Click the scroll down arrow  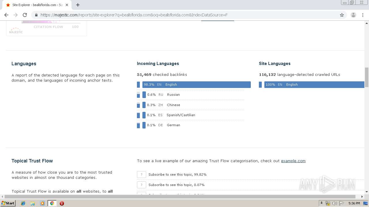point(367,192)
